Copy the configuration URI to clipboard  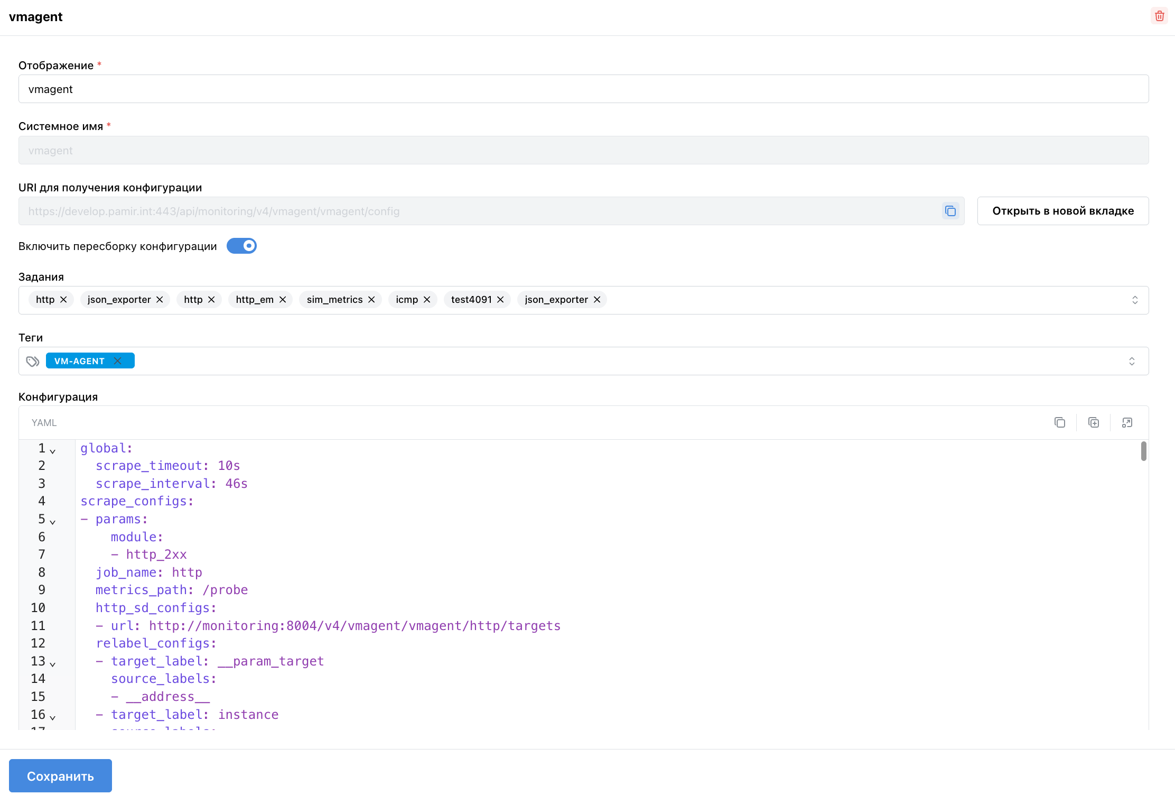[950, 211]
